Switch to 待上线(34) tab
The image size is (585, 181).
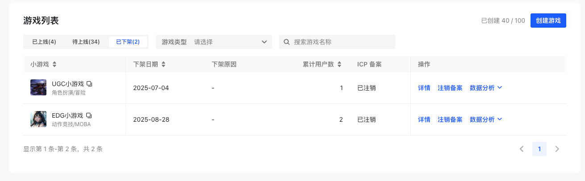click(x=86, y=42)
